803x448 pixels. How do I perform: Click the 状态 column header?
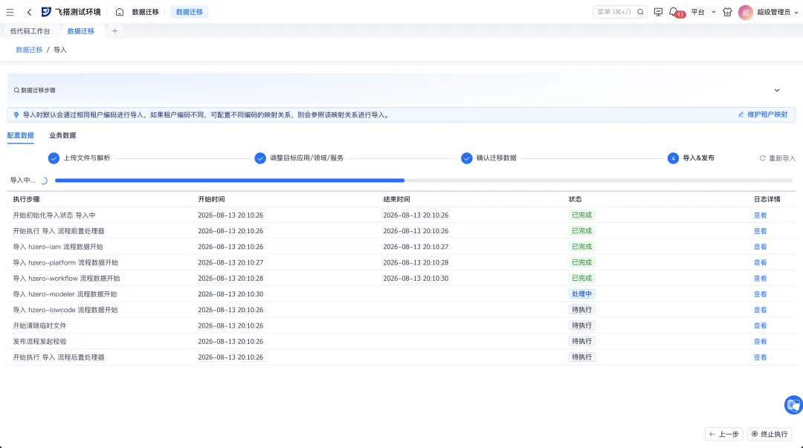(x=575, y=199)
